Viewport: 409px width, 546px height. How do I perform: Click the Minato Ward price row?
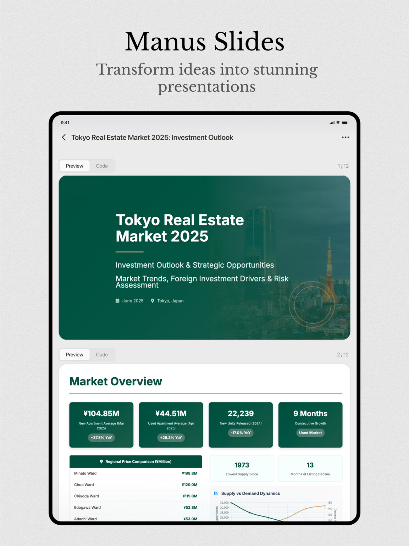[136, 473]
